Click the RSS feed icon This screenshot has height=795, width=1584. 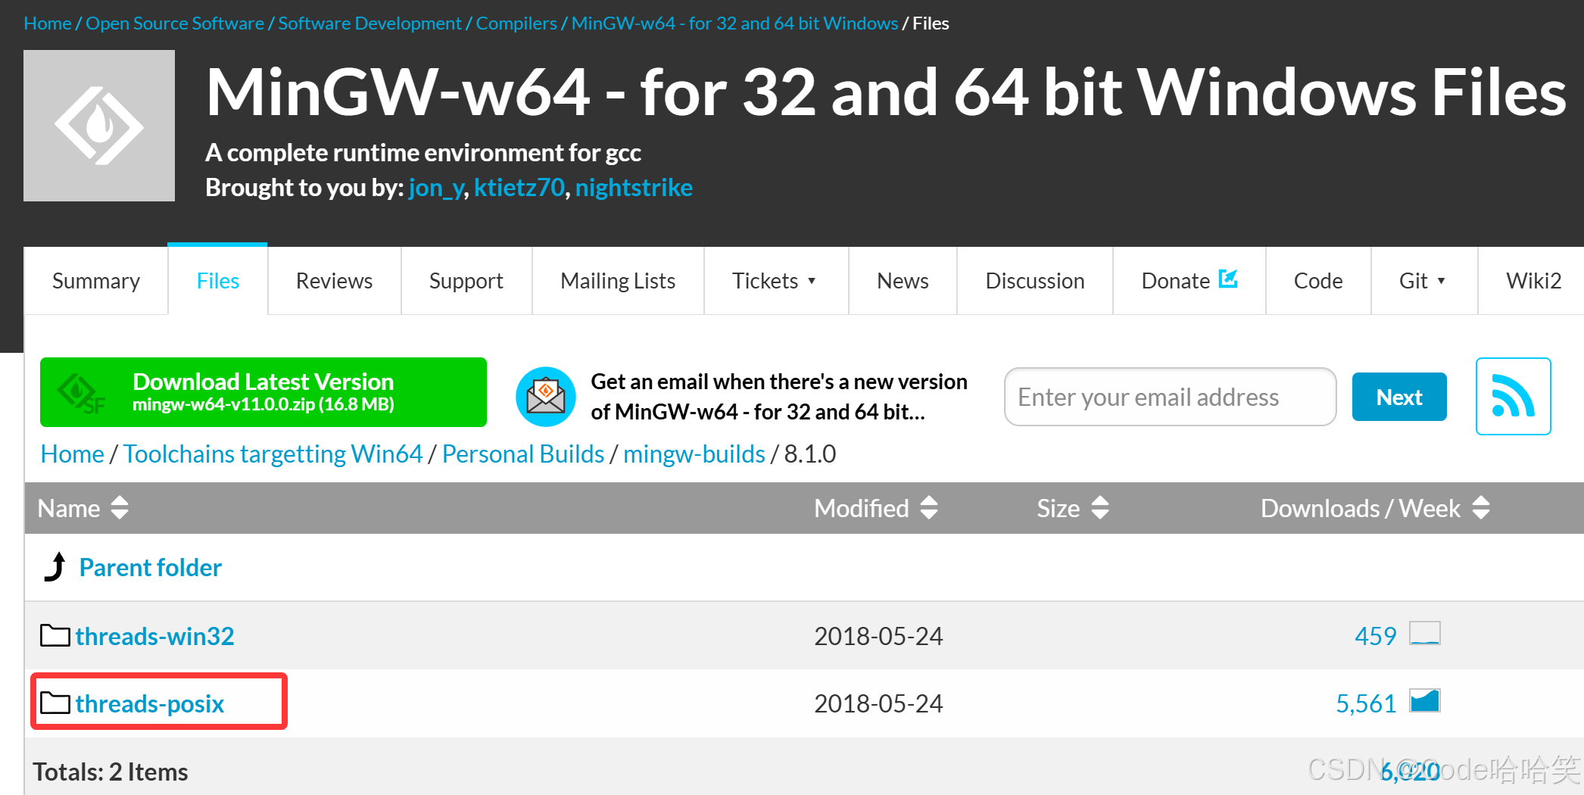pos(1512,395)
